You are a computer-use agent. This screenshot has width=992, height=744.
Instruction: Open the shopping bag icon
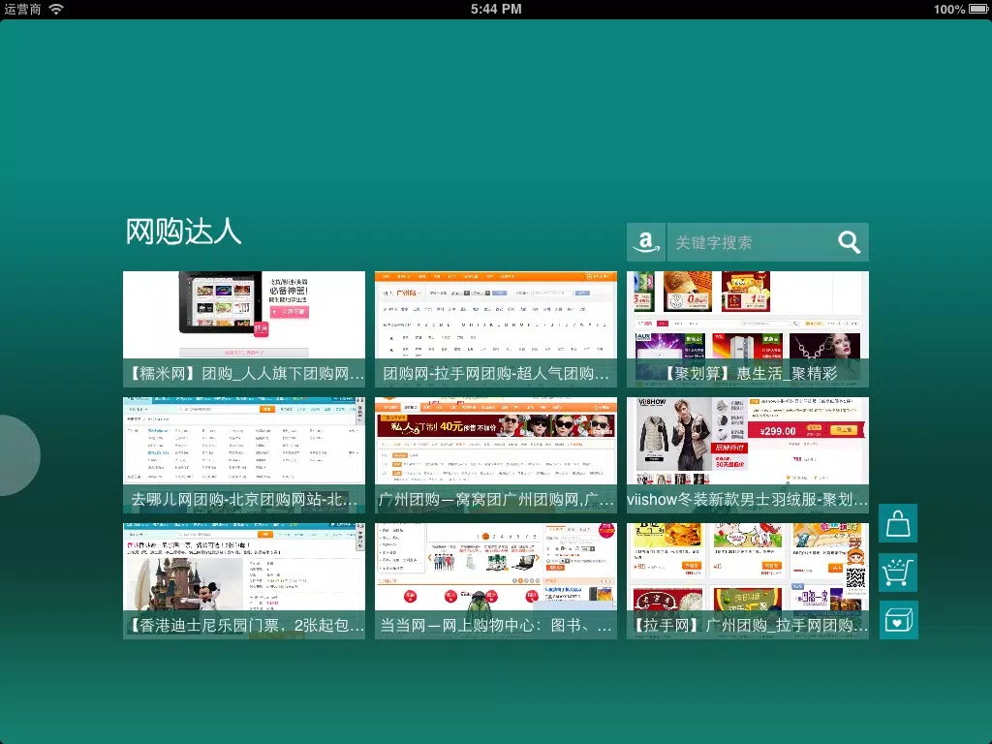pyautogui.click(x=898, y=523)
